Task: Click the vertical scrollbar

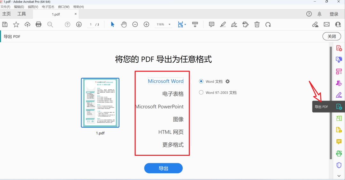Action: 331,103
